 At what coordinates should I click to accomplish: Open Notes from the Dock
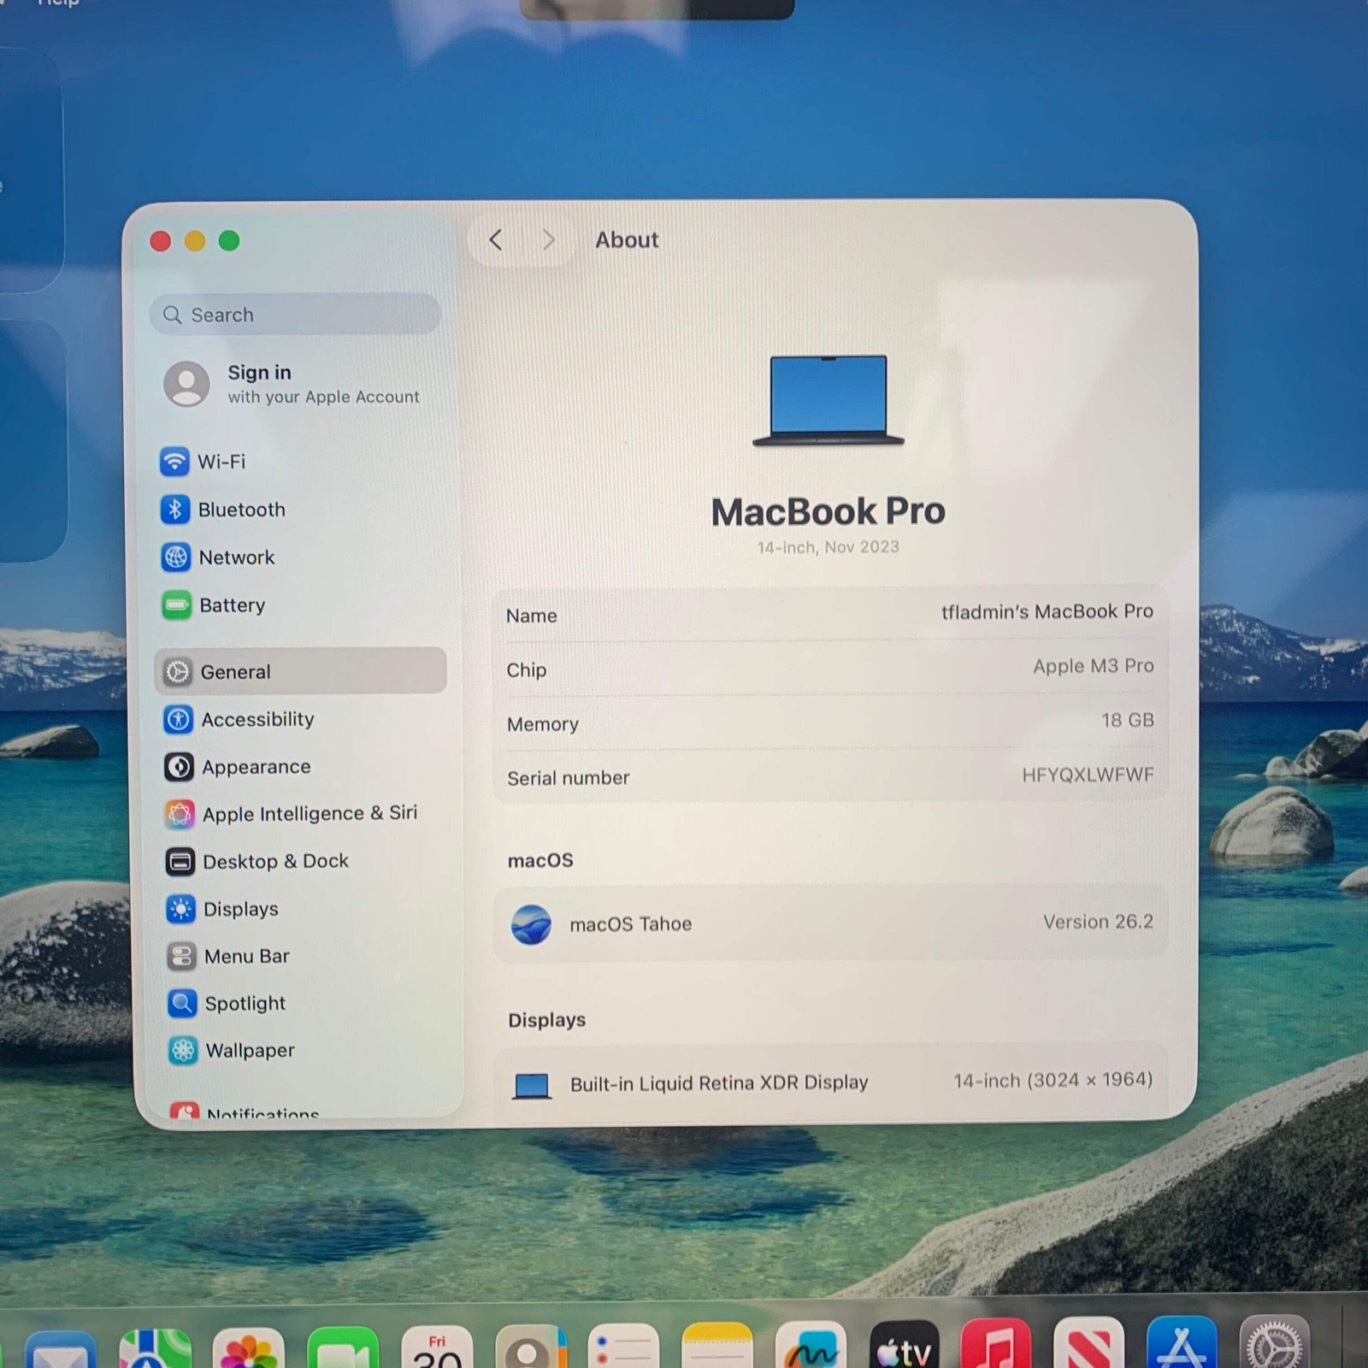[x=717, y=1345]
